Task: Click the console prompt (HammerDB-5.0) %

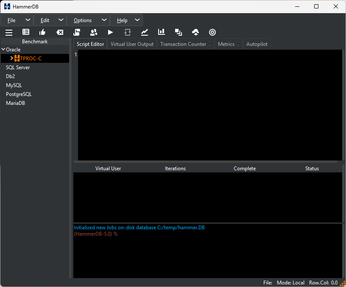Action: click(x=96, y=234)
